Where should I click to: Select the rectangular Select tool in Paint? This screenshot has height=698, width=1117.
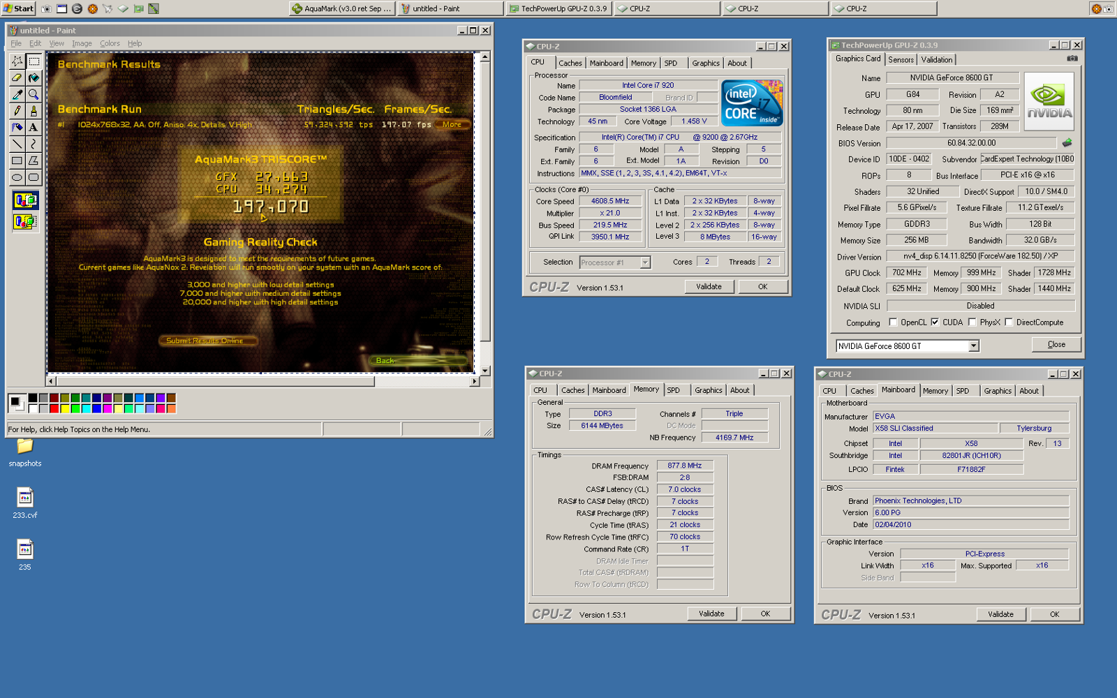tap(34, 61)
